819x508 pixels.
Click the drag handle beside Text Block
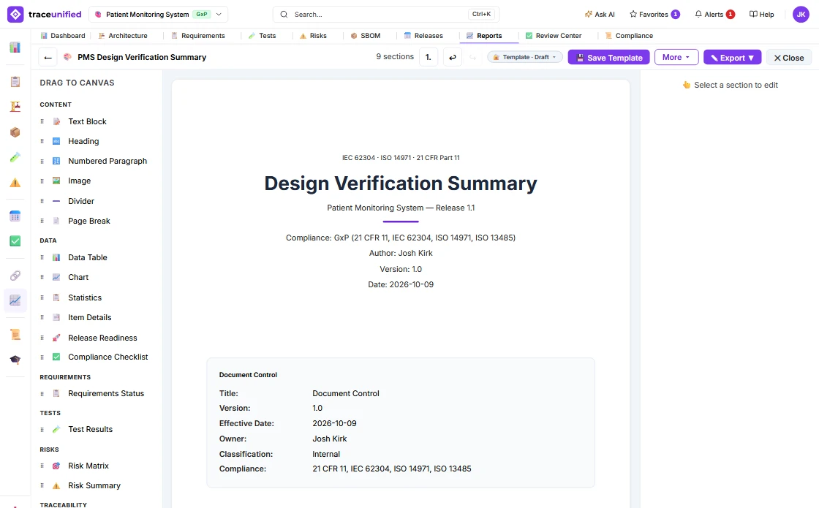coord(42,121)
